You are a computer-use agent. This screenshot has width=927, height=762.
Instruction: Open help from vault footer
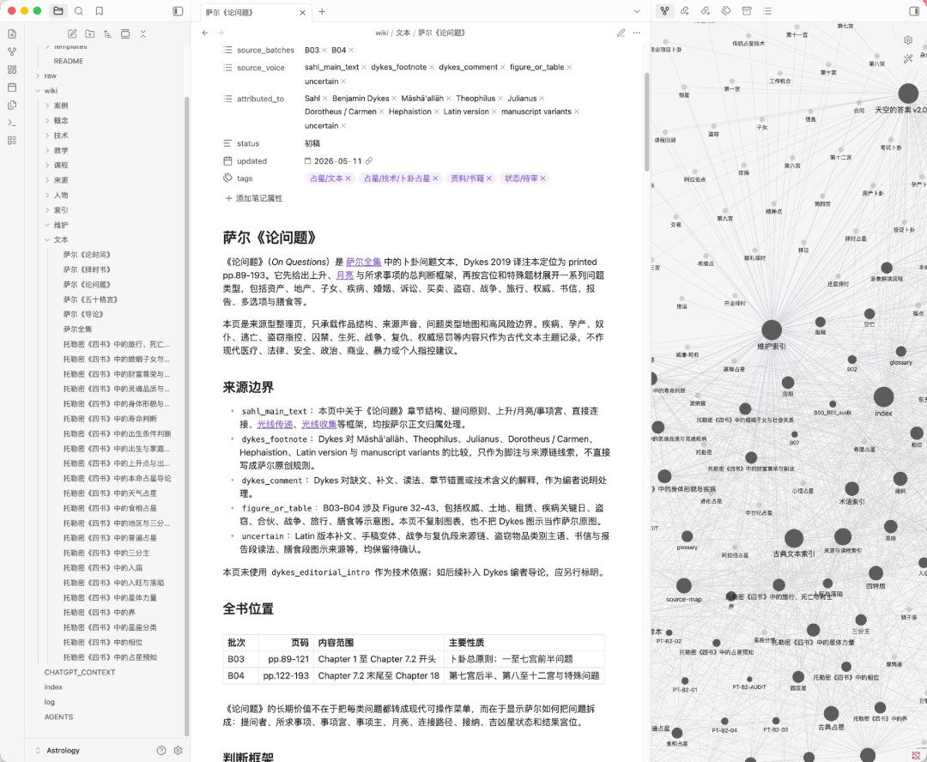click(x=161, y=750)
